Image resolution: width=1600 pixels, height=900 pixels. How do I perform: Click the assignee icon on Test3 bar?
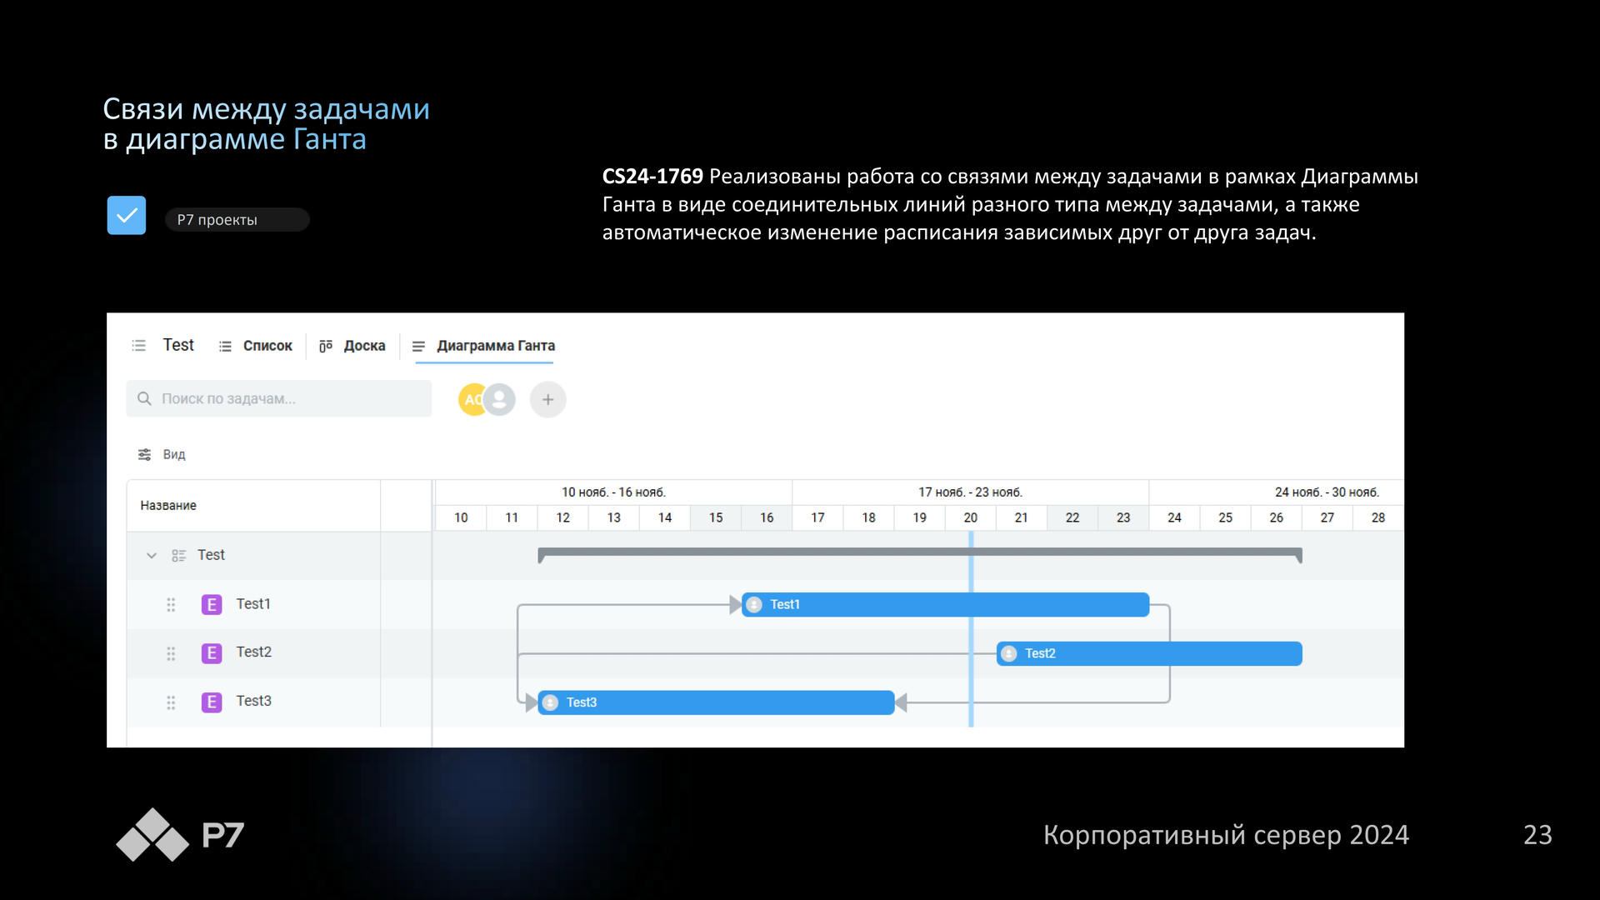pyautogui.click(x=550, y=702)
